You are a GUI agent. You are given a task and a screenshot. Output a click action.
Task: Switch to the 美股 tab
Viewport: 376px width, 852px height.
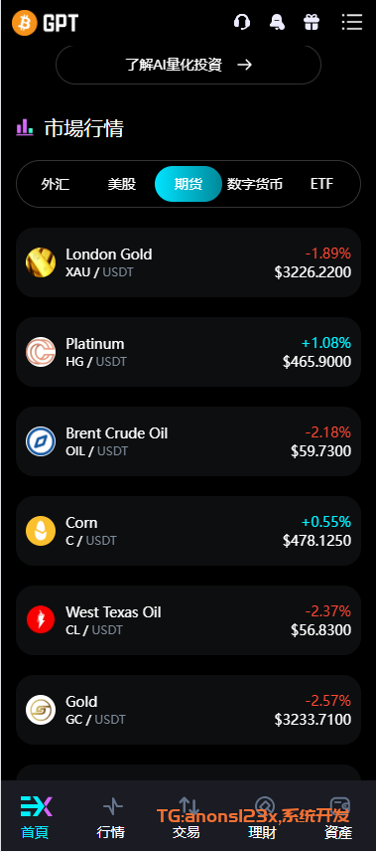(x=122, y=184)
